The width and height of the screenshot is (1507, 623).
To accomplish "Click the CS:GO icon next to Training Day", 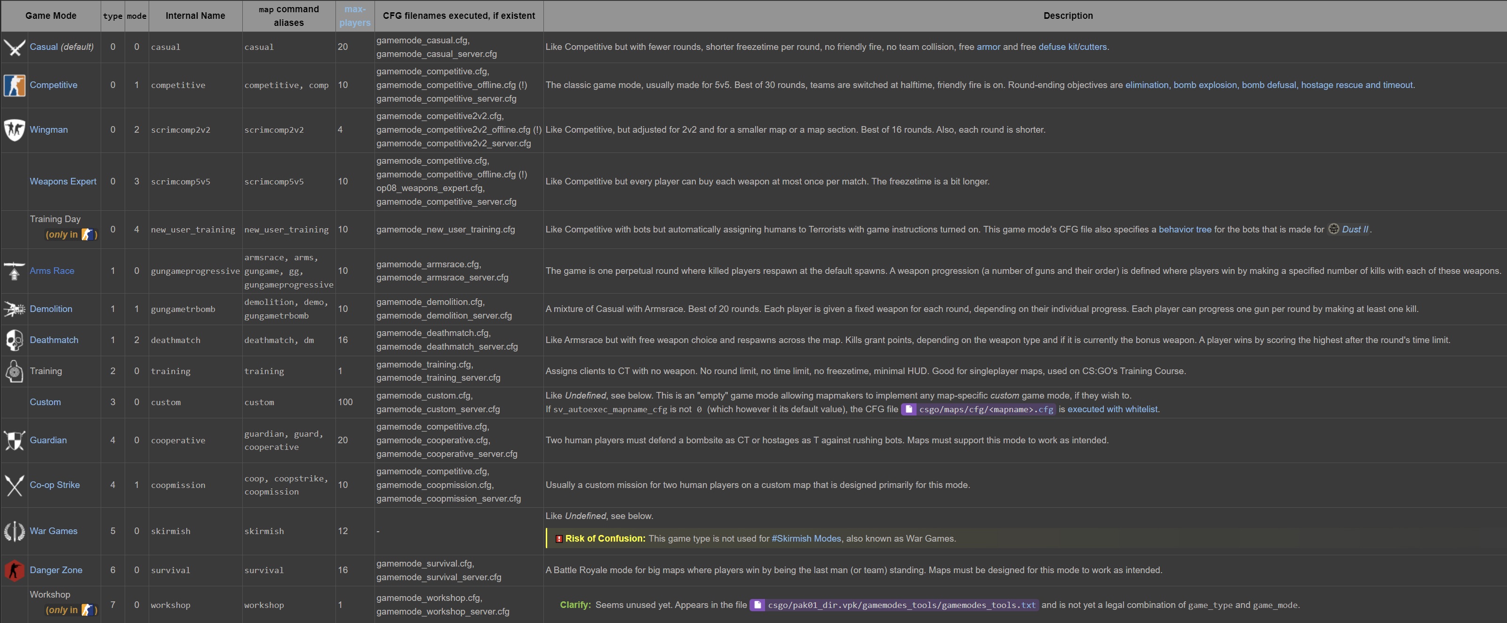I will [87, 235].
